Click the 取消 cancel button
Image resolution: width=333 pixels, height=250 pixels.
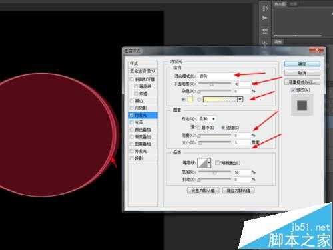[302, 73]
